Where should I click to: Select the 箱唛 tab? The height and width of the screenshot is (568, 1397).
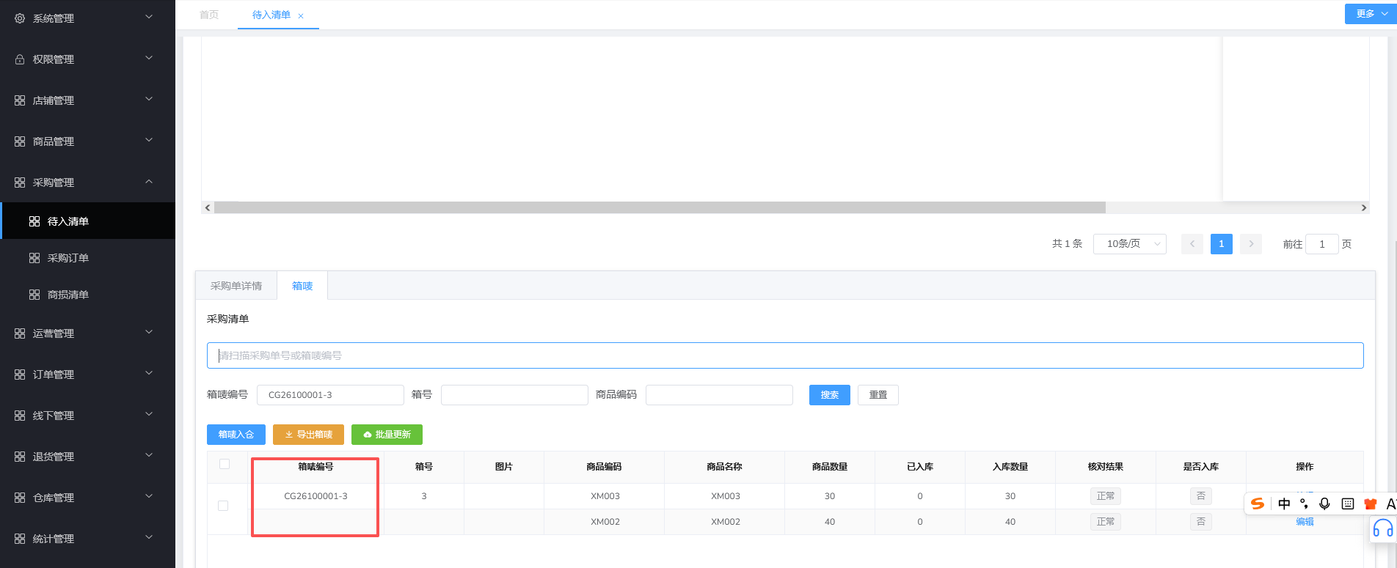(x=302, y=286)
